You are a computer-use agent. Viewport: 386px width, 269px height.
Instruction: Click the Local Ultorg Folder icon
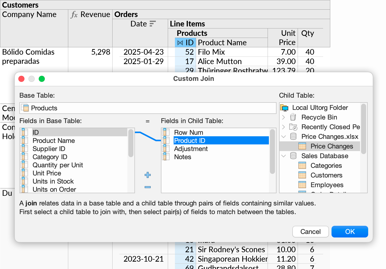(284, 107)
